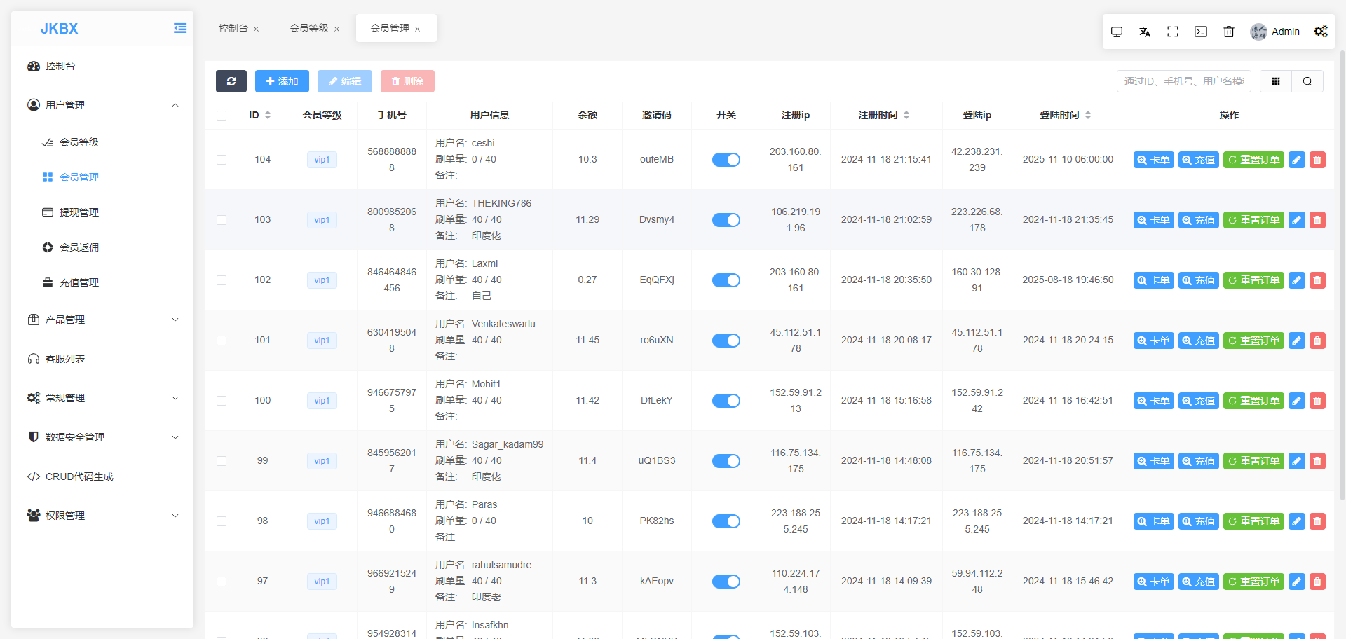Click red delete icon for user ID 104
The image size is (1346, 639).
pyautogui.click(x=1317, y=160)
